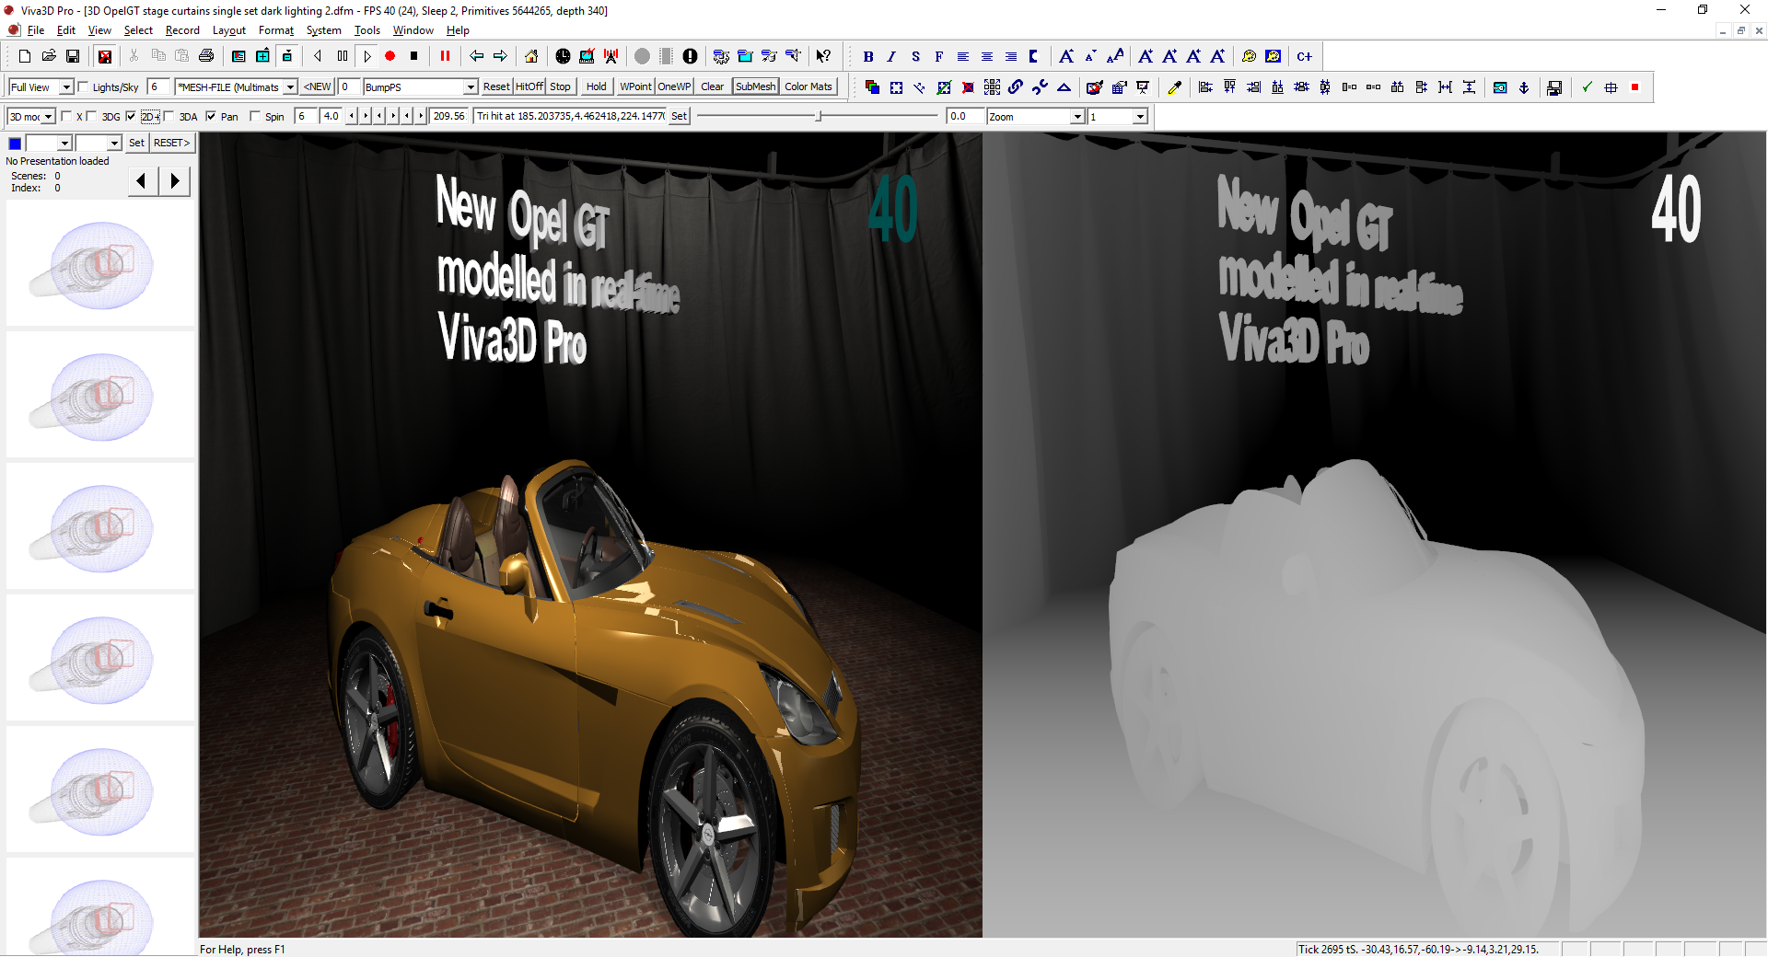The width and height of the screenshot is (1768, 957).
Task: Select the Italic formatting icon
Action: point(891,56)
